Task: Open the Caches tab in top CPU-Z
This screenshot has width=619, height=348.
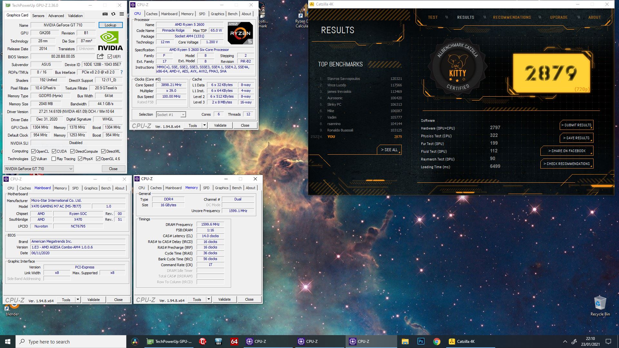Action: coord(152,14)
